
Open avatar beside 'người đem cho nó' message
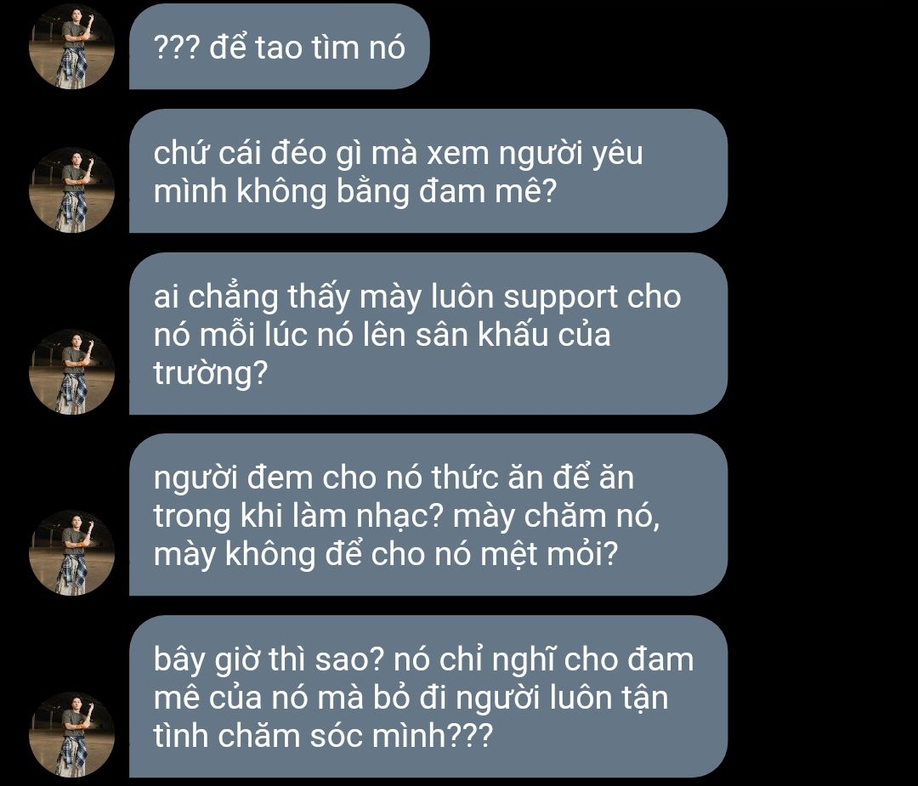(x=71, y=552)
